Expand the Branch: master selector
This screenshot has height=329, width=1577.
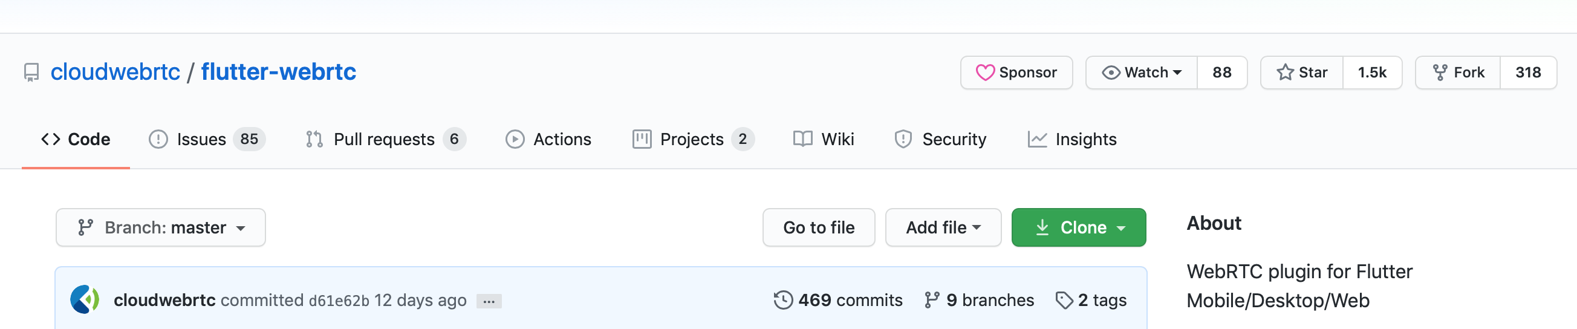[x=160, y=227]
